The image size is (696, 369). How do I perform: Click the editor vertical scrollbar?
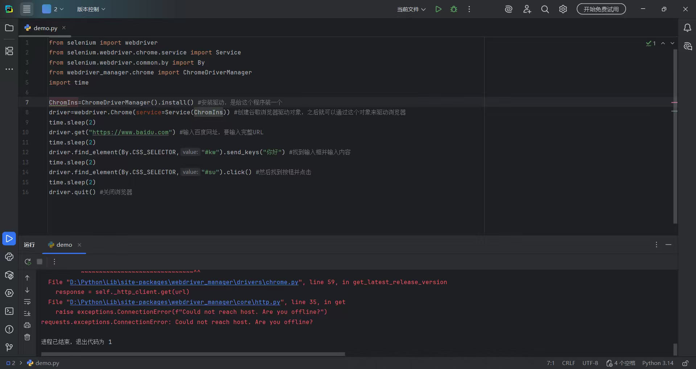[675, 136]
